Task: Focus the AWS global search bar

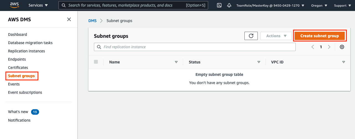Action: (x=133, y=5)
